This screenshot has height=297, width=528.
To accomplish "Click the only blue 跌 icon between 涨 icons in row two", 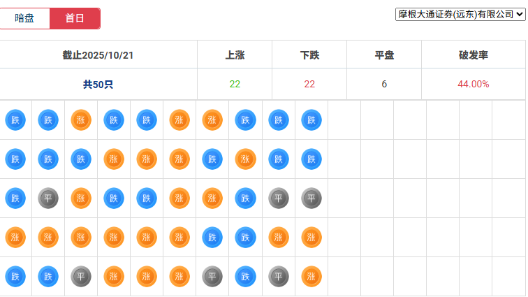I will 213,159.
